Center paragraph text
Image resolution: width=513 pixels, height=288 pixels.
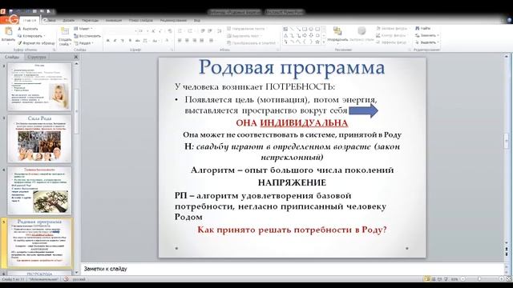[x=187, y=41]
